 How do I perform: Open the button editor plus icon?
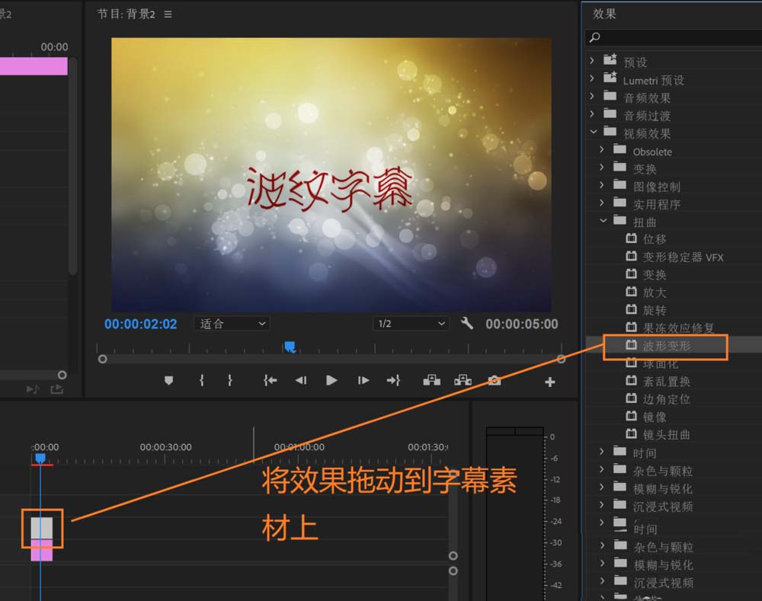coord(550,382)
